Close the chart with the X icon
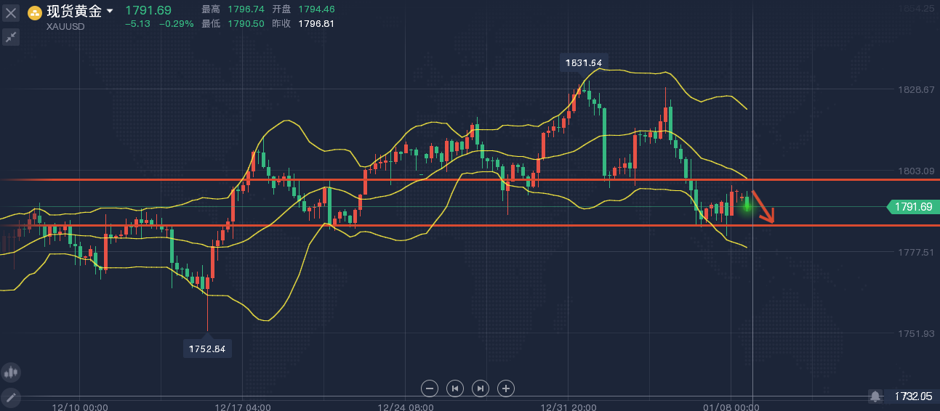 point(11,12)
